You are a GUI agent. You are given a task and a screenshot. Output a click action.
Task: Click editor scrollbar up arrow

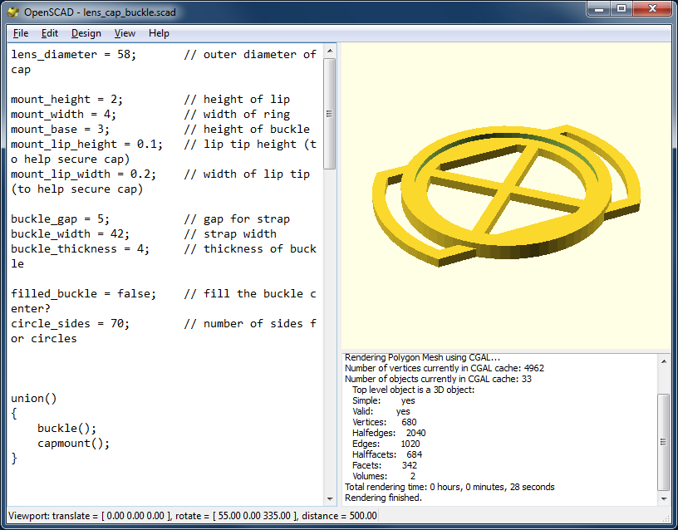click(330, 51)
